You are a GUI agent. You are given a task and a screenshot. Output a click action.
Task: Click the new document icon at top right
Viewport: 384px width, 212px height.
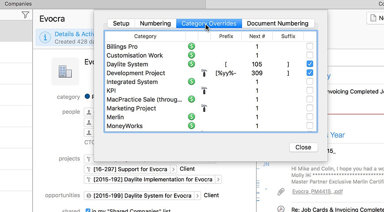(373, 18)
